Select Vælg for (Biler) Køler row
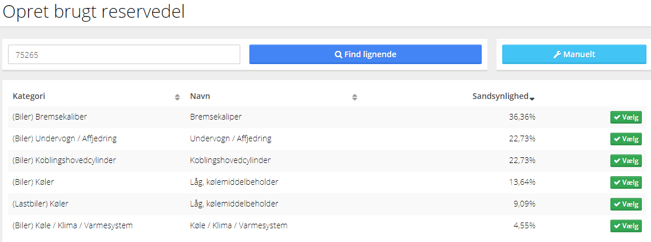Viewport: 651px width, 242px height. point(626,183)
